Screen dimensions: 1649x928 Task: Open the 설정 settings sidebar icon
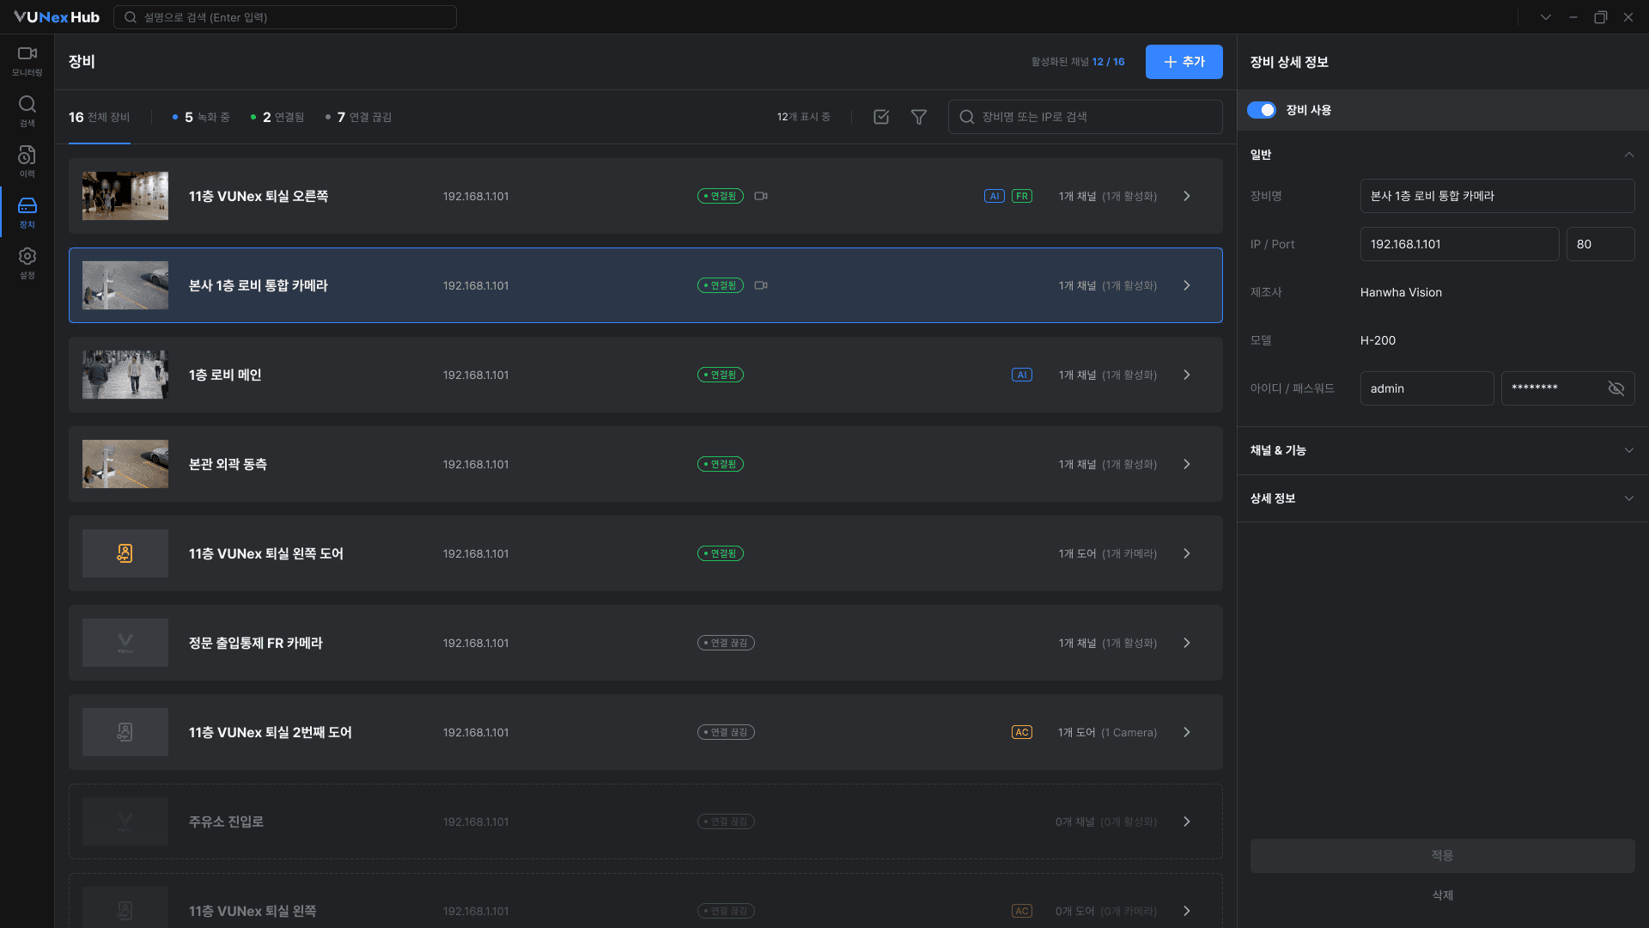(27, 263)
